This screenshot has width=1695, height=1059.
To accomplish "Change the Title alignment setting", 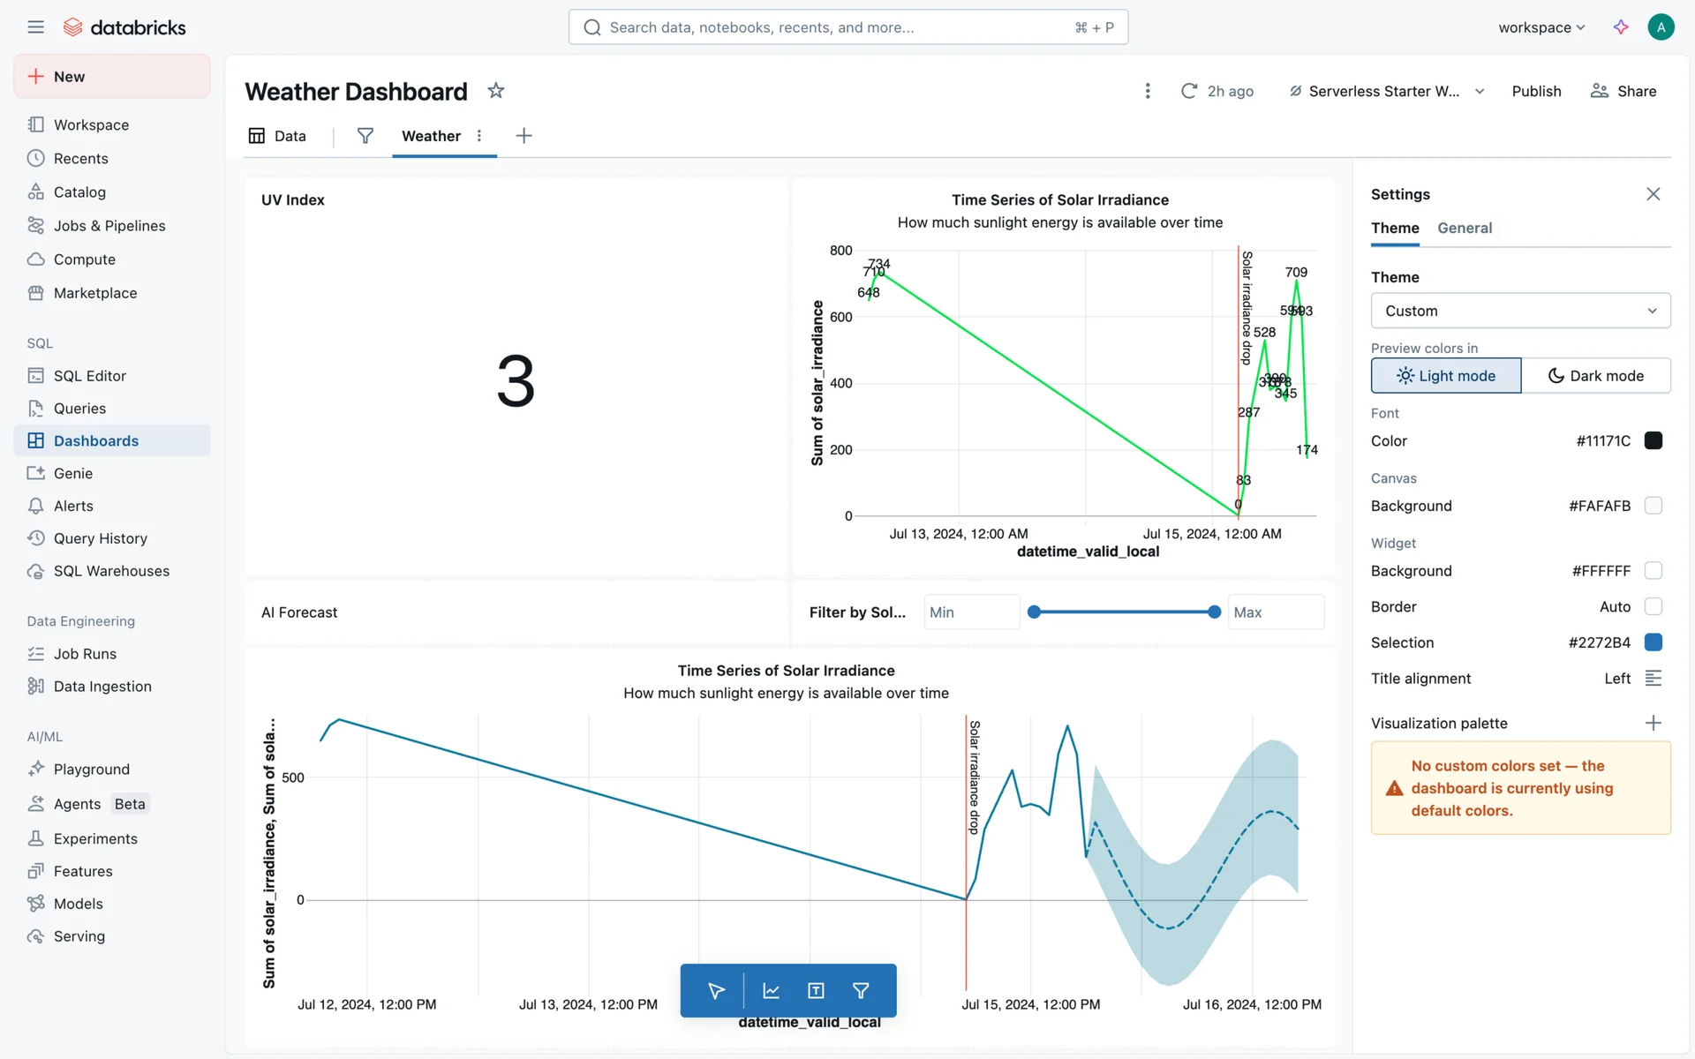I will (x=1653, y=679).
